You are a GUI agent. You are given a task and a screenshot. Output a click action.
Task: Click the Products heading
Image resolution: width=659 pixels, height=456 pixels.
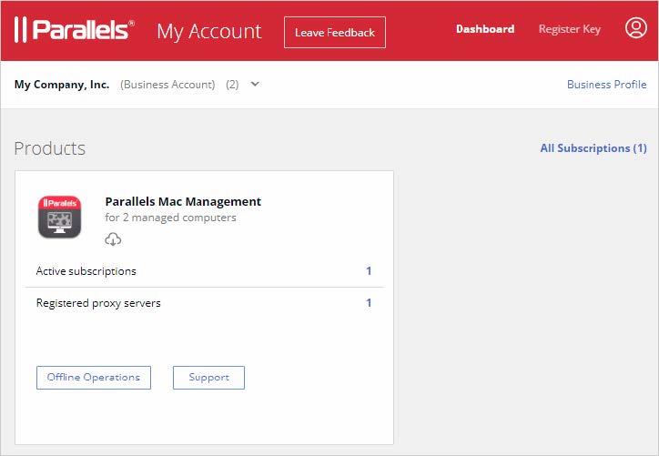point(49,148)
